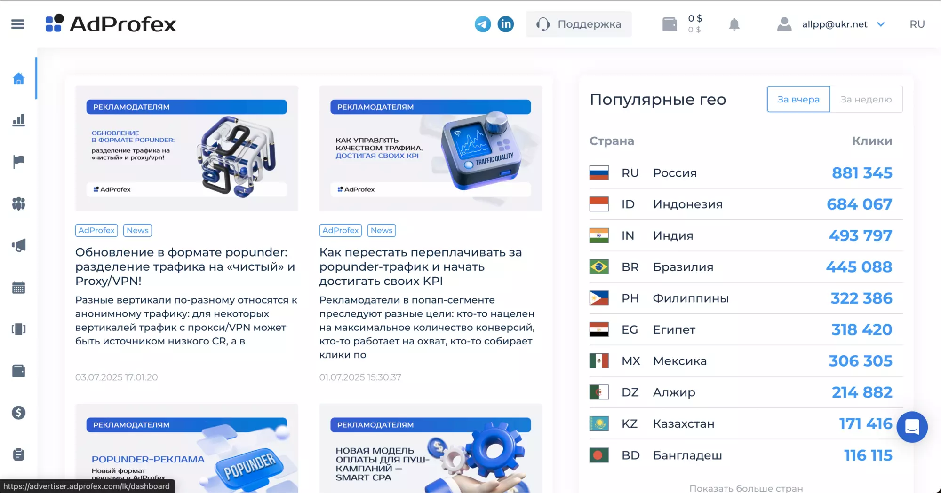Click the date "03.07.2025 17:01:20"
Image resolution: width=941 pixels, height=493 pixels.
(x=116, y=377)
